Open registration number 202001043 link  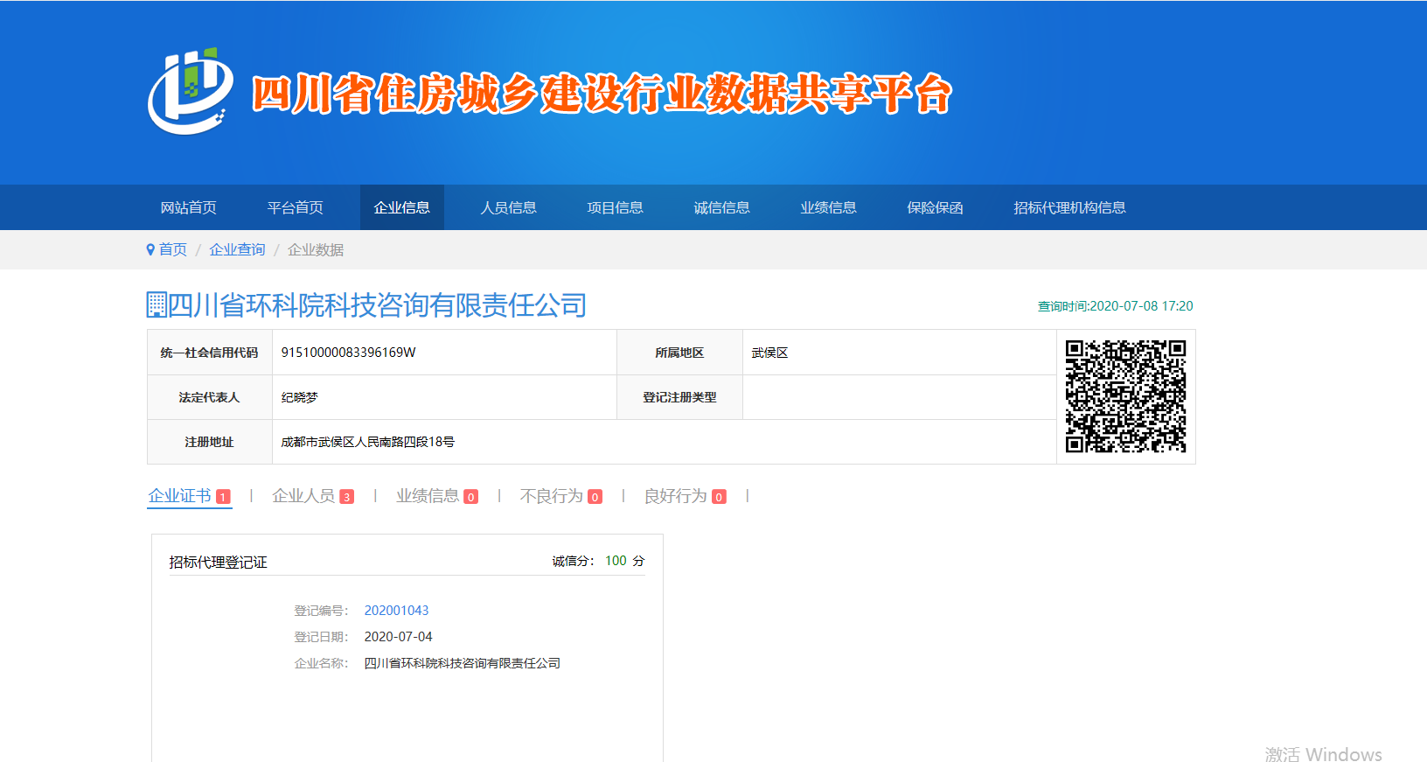pyautogui.click(x=396, y=611)
